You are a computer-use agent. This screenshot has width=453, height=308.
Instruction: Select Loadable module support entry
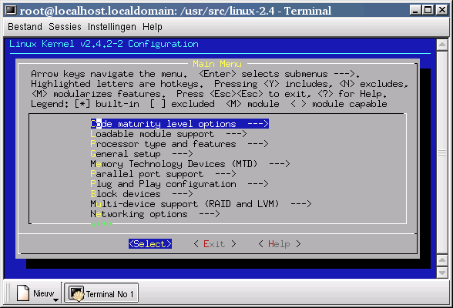click(x=169, y=134)
